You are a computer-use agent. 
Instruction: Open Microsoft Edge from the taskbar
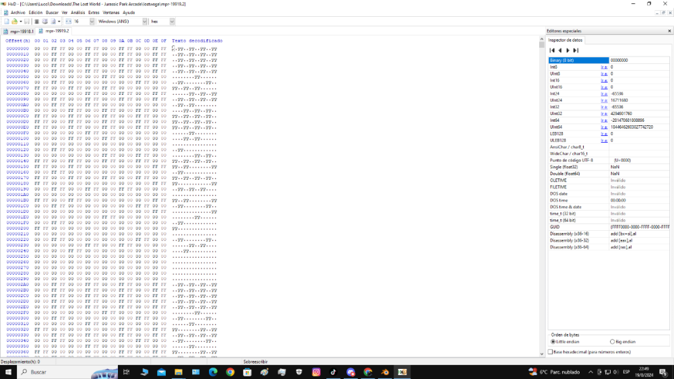(213, 372)
